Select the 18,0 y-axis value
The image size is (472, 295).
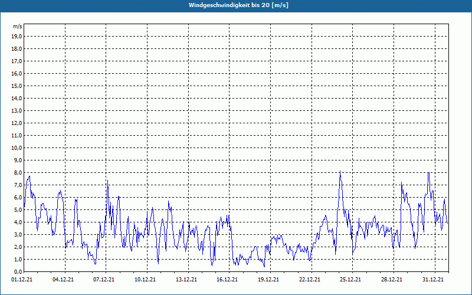pyautogui.click(x=17, y=49)
